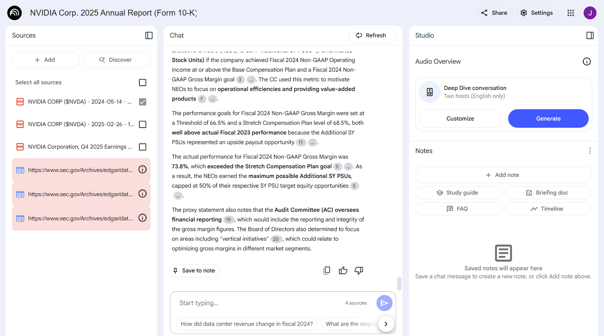Collapse the Sources panel
Viewport: 604px width, 336px height.
click(149, 35)
